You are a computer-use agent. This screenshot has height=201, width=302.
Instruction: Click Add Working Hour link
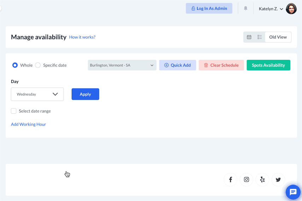point(28,124)
